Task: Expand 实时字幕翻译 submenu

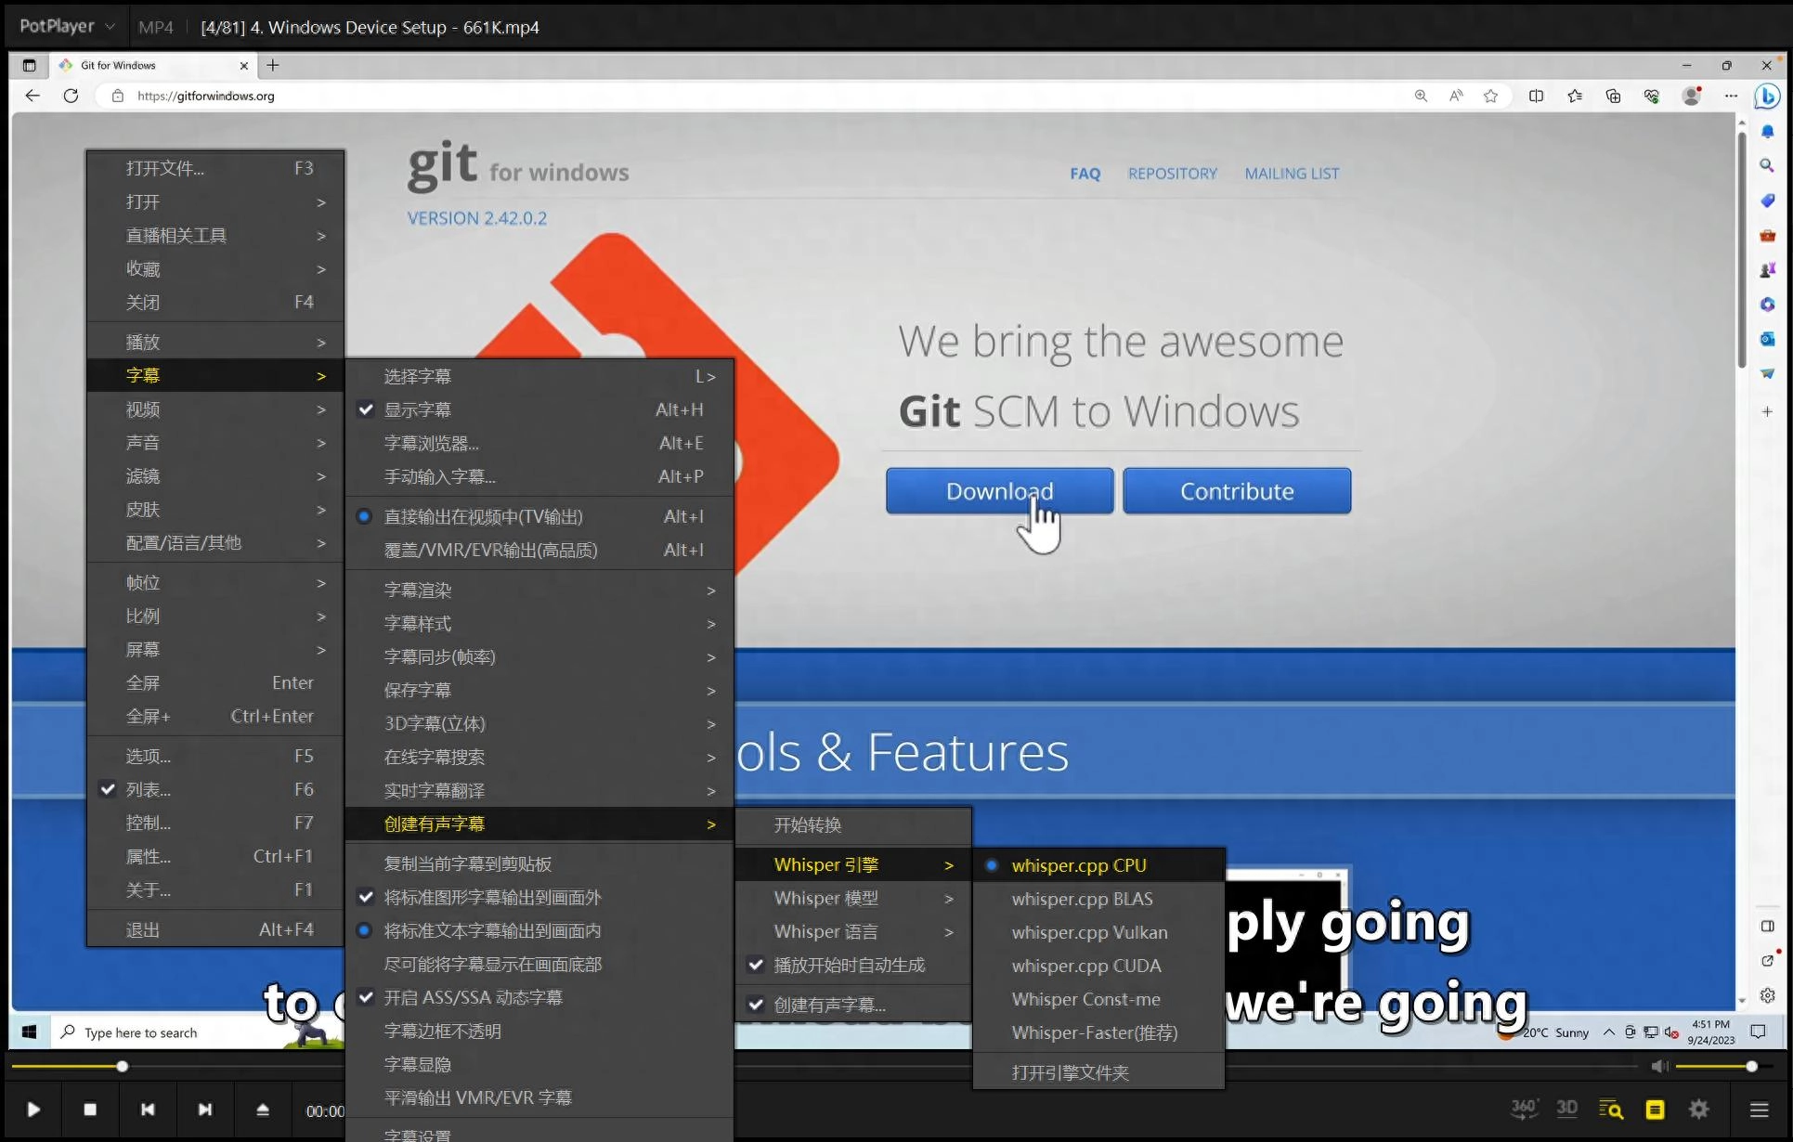Action: tap(540, 790)
